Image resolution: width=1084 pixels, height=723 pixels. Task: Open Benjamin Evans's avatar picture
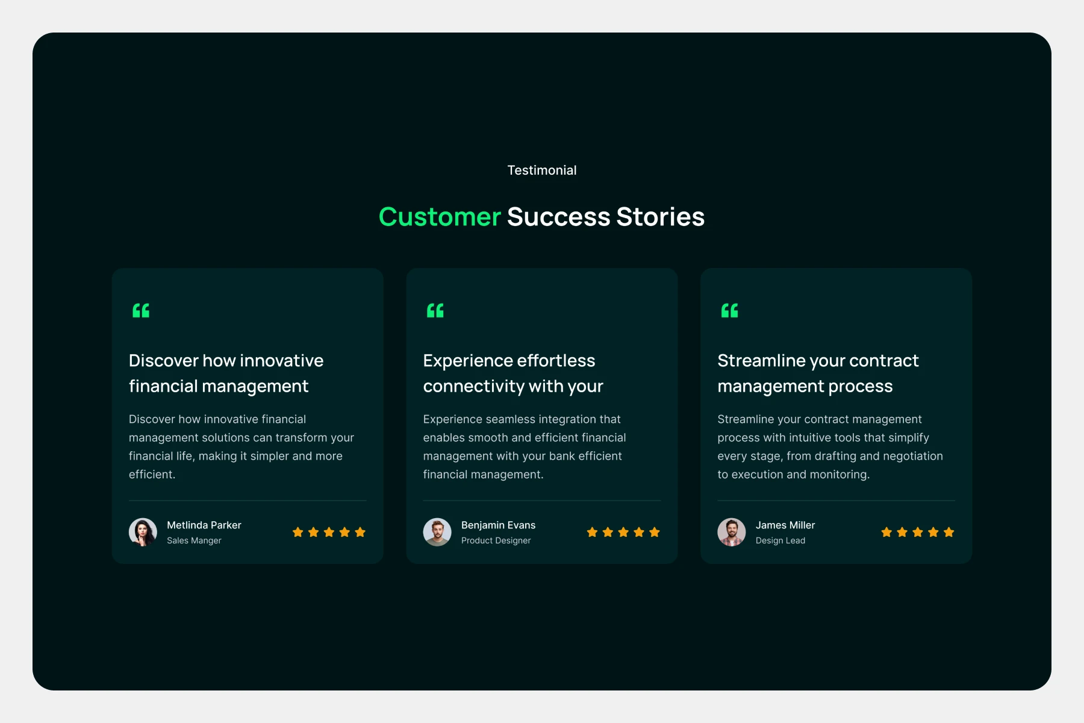(x=437, y=532)
